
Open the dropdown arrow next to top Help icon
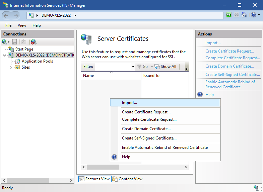coord(259,15)
